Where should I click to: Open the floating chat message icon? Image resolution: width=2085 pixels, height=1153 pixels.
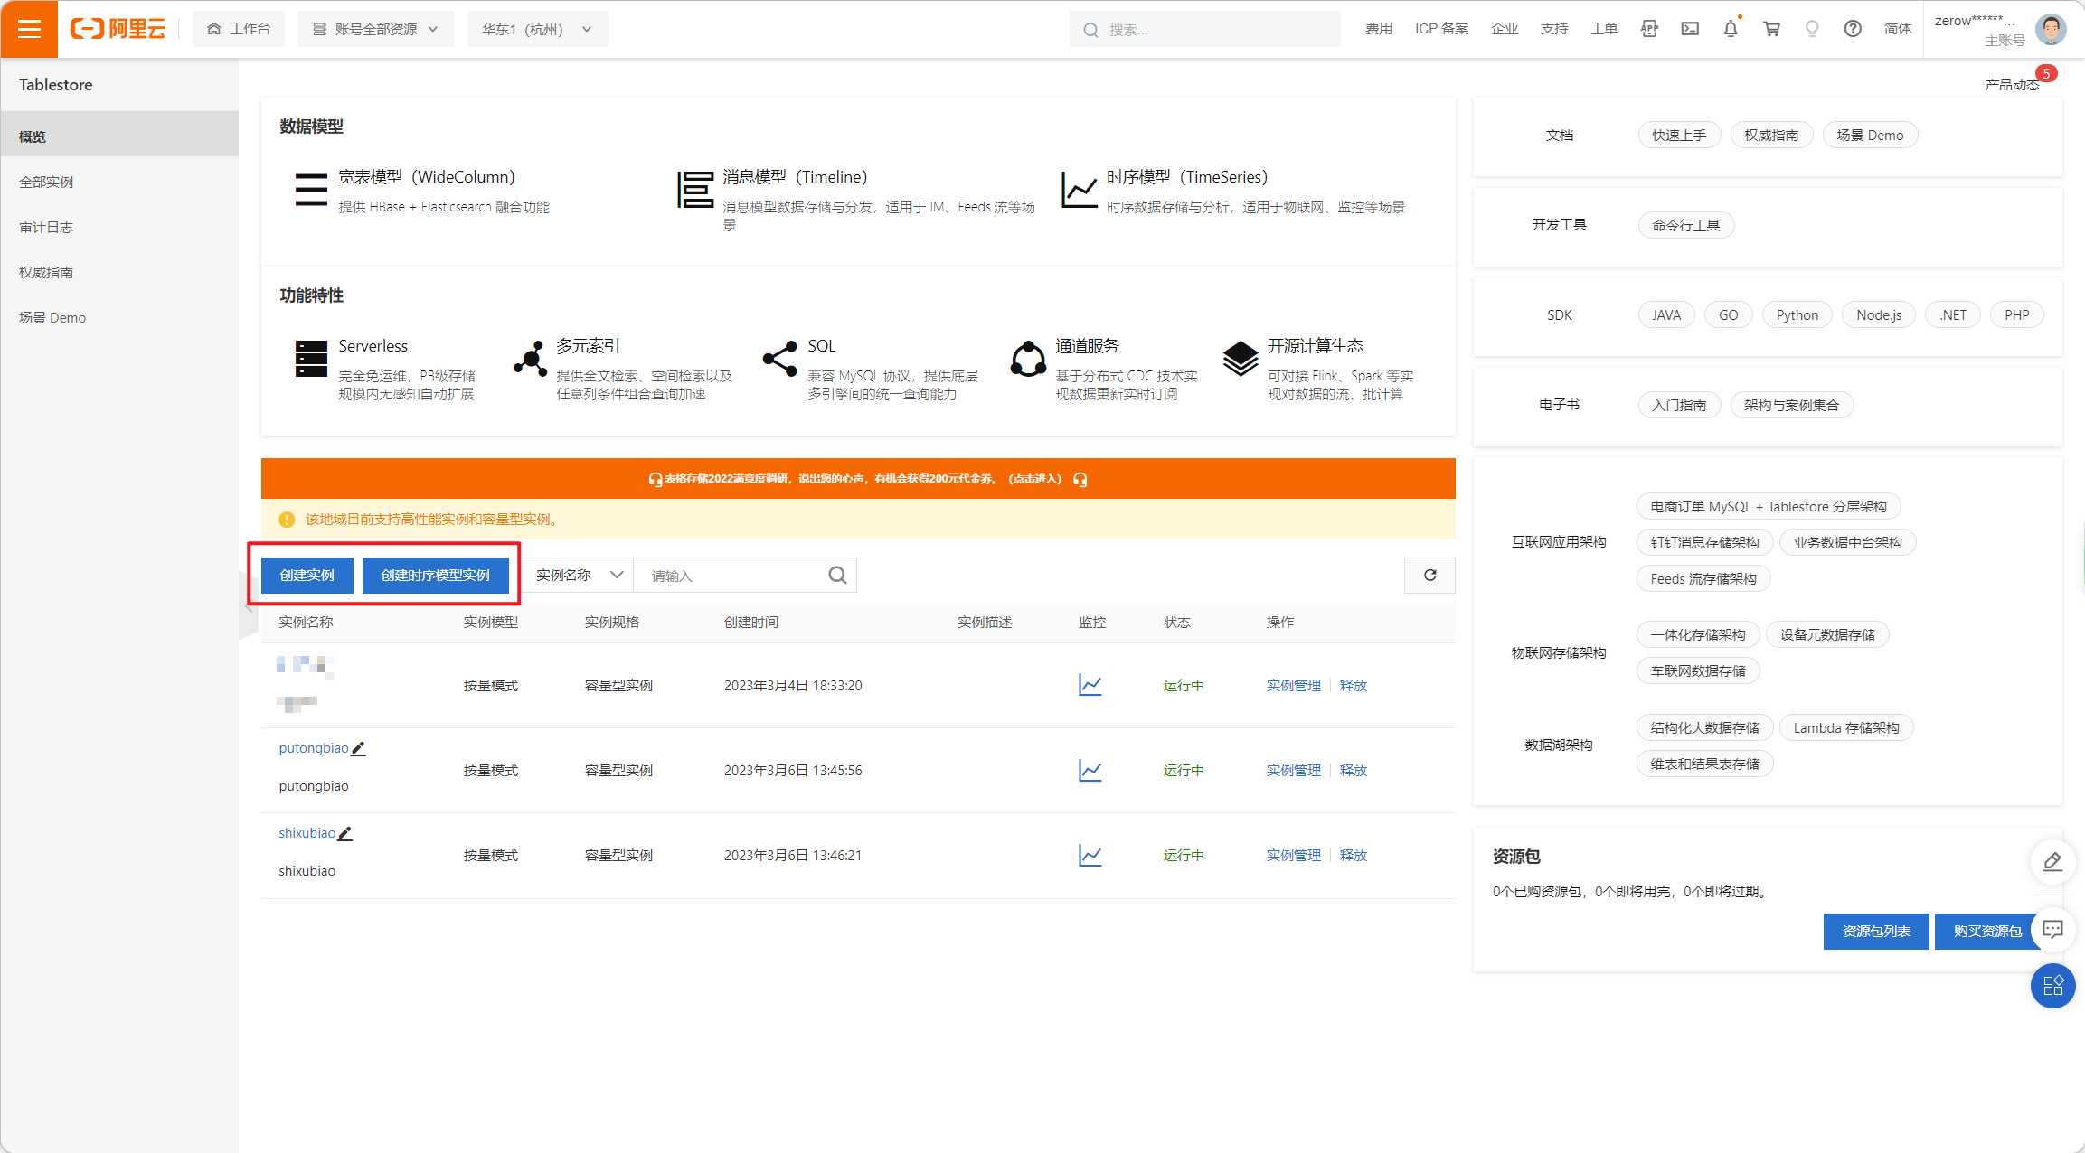(x=2052, y=929)
